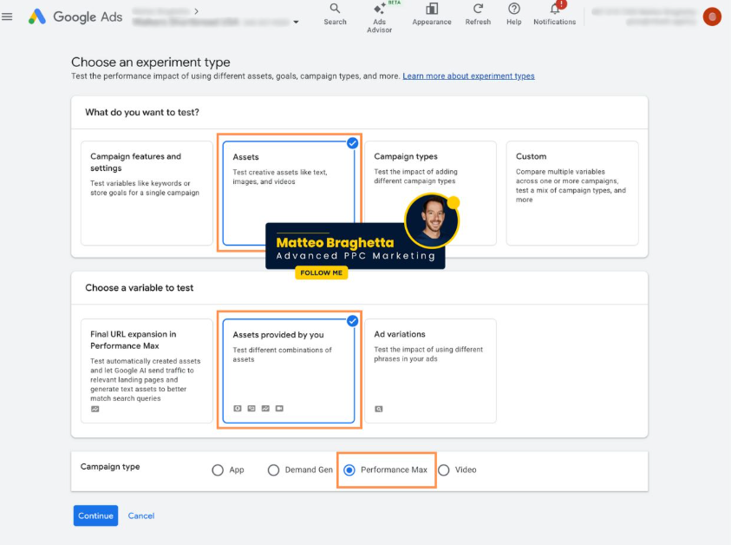
Task: Select the App campaign type radio
Action: 218,470
